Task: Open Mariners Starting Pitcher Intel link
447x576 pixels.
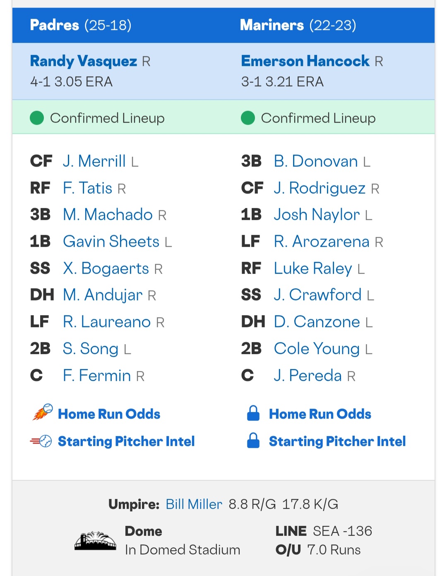Action: click(x=337, y=441)
